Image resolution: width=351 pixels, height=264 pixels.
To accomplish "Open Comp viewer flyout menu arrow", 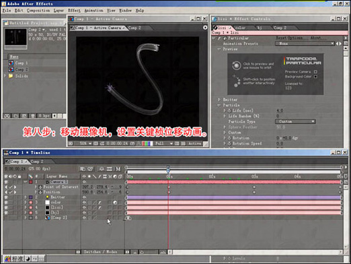I will [x=205, y=28].
